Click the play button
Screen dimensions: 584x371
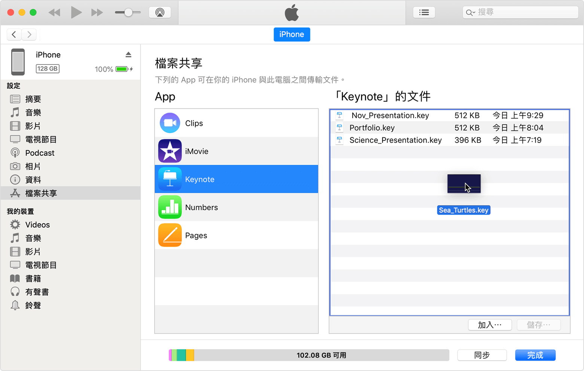pos(76,12)
